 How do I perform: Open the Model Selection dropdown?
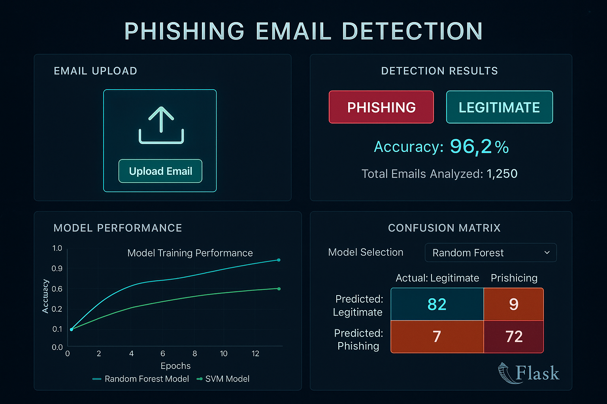point(490,252)
